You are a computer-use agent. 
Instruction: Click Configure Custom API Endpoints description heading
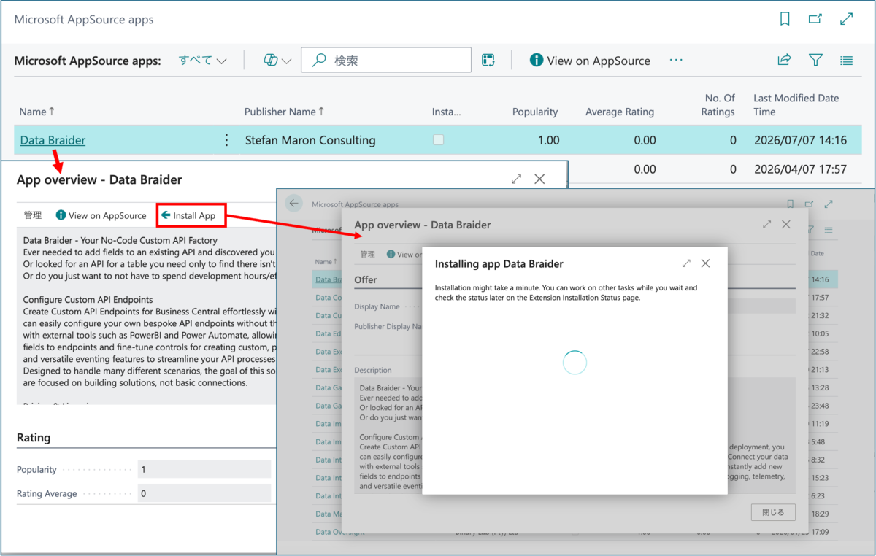point(88,299)
